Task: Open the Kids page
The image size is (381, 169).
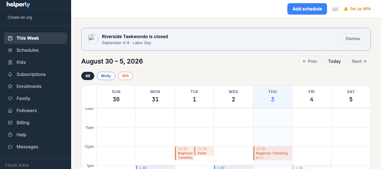Action: (36, 62)
